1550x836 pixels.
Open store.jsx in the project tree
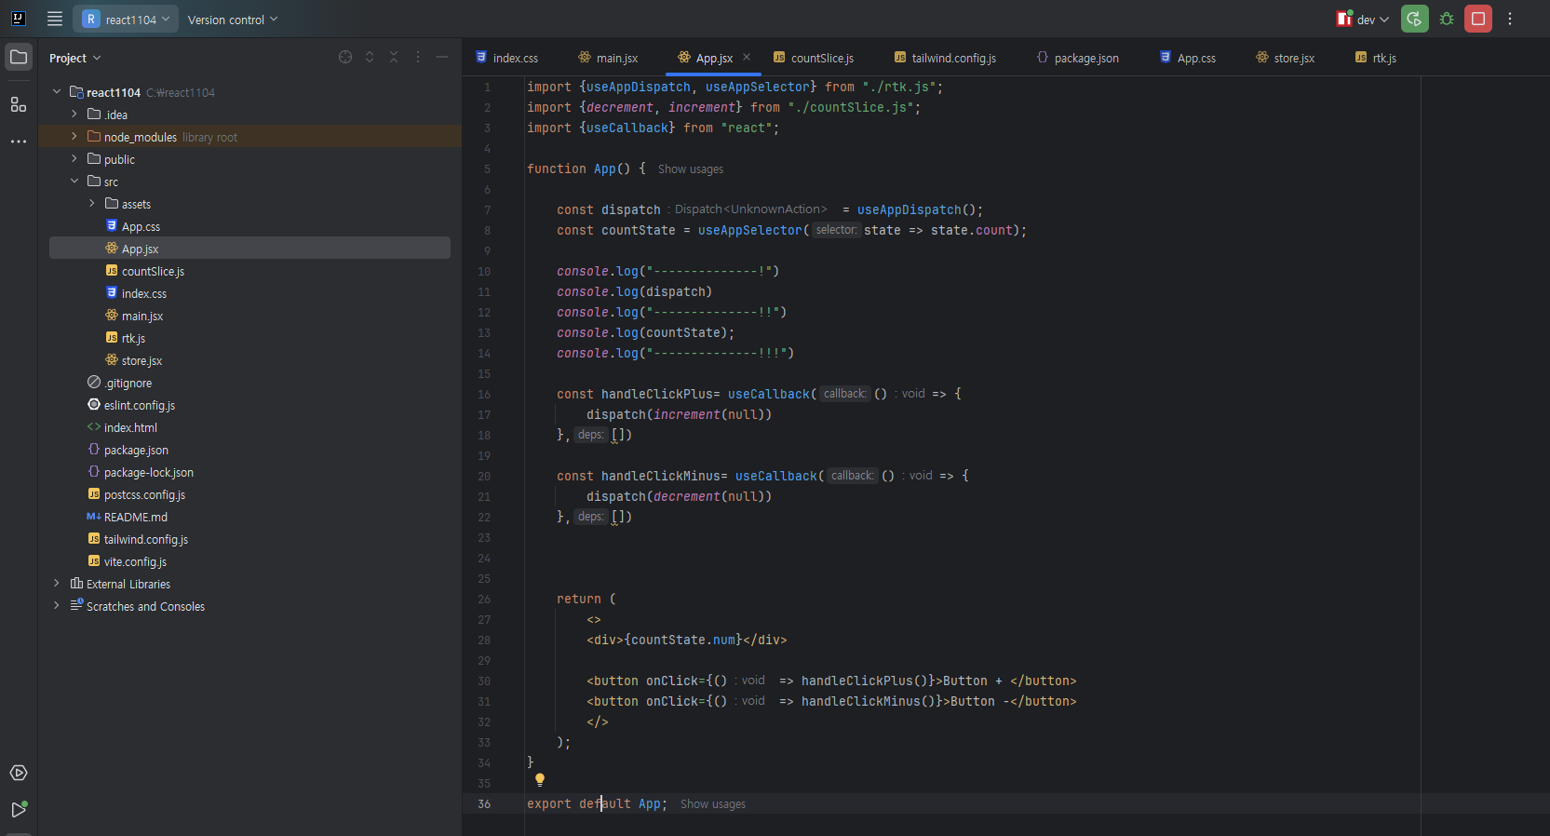[142, 361]
